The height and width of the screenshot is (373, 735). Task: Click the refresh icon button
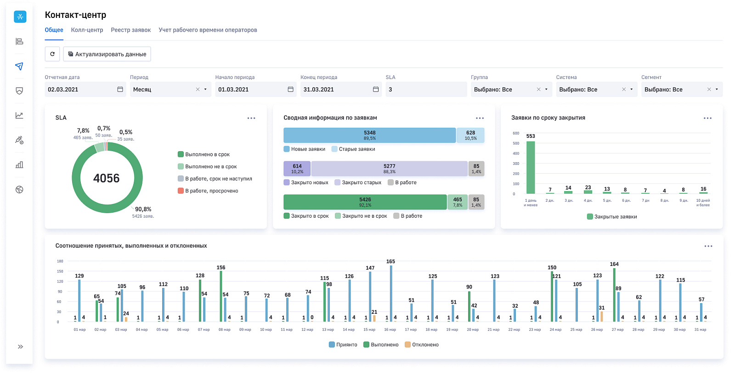(52, 54)
